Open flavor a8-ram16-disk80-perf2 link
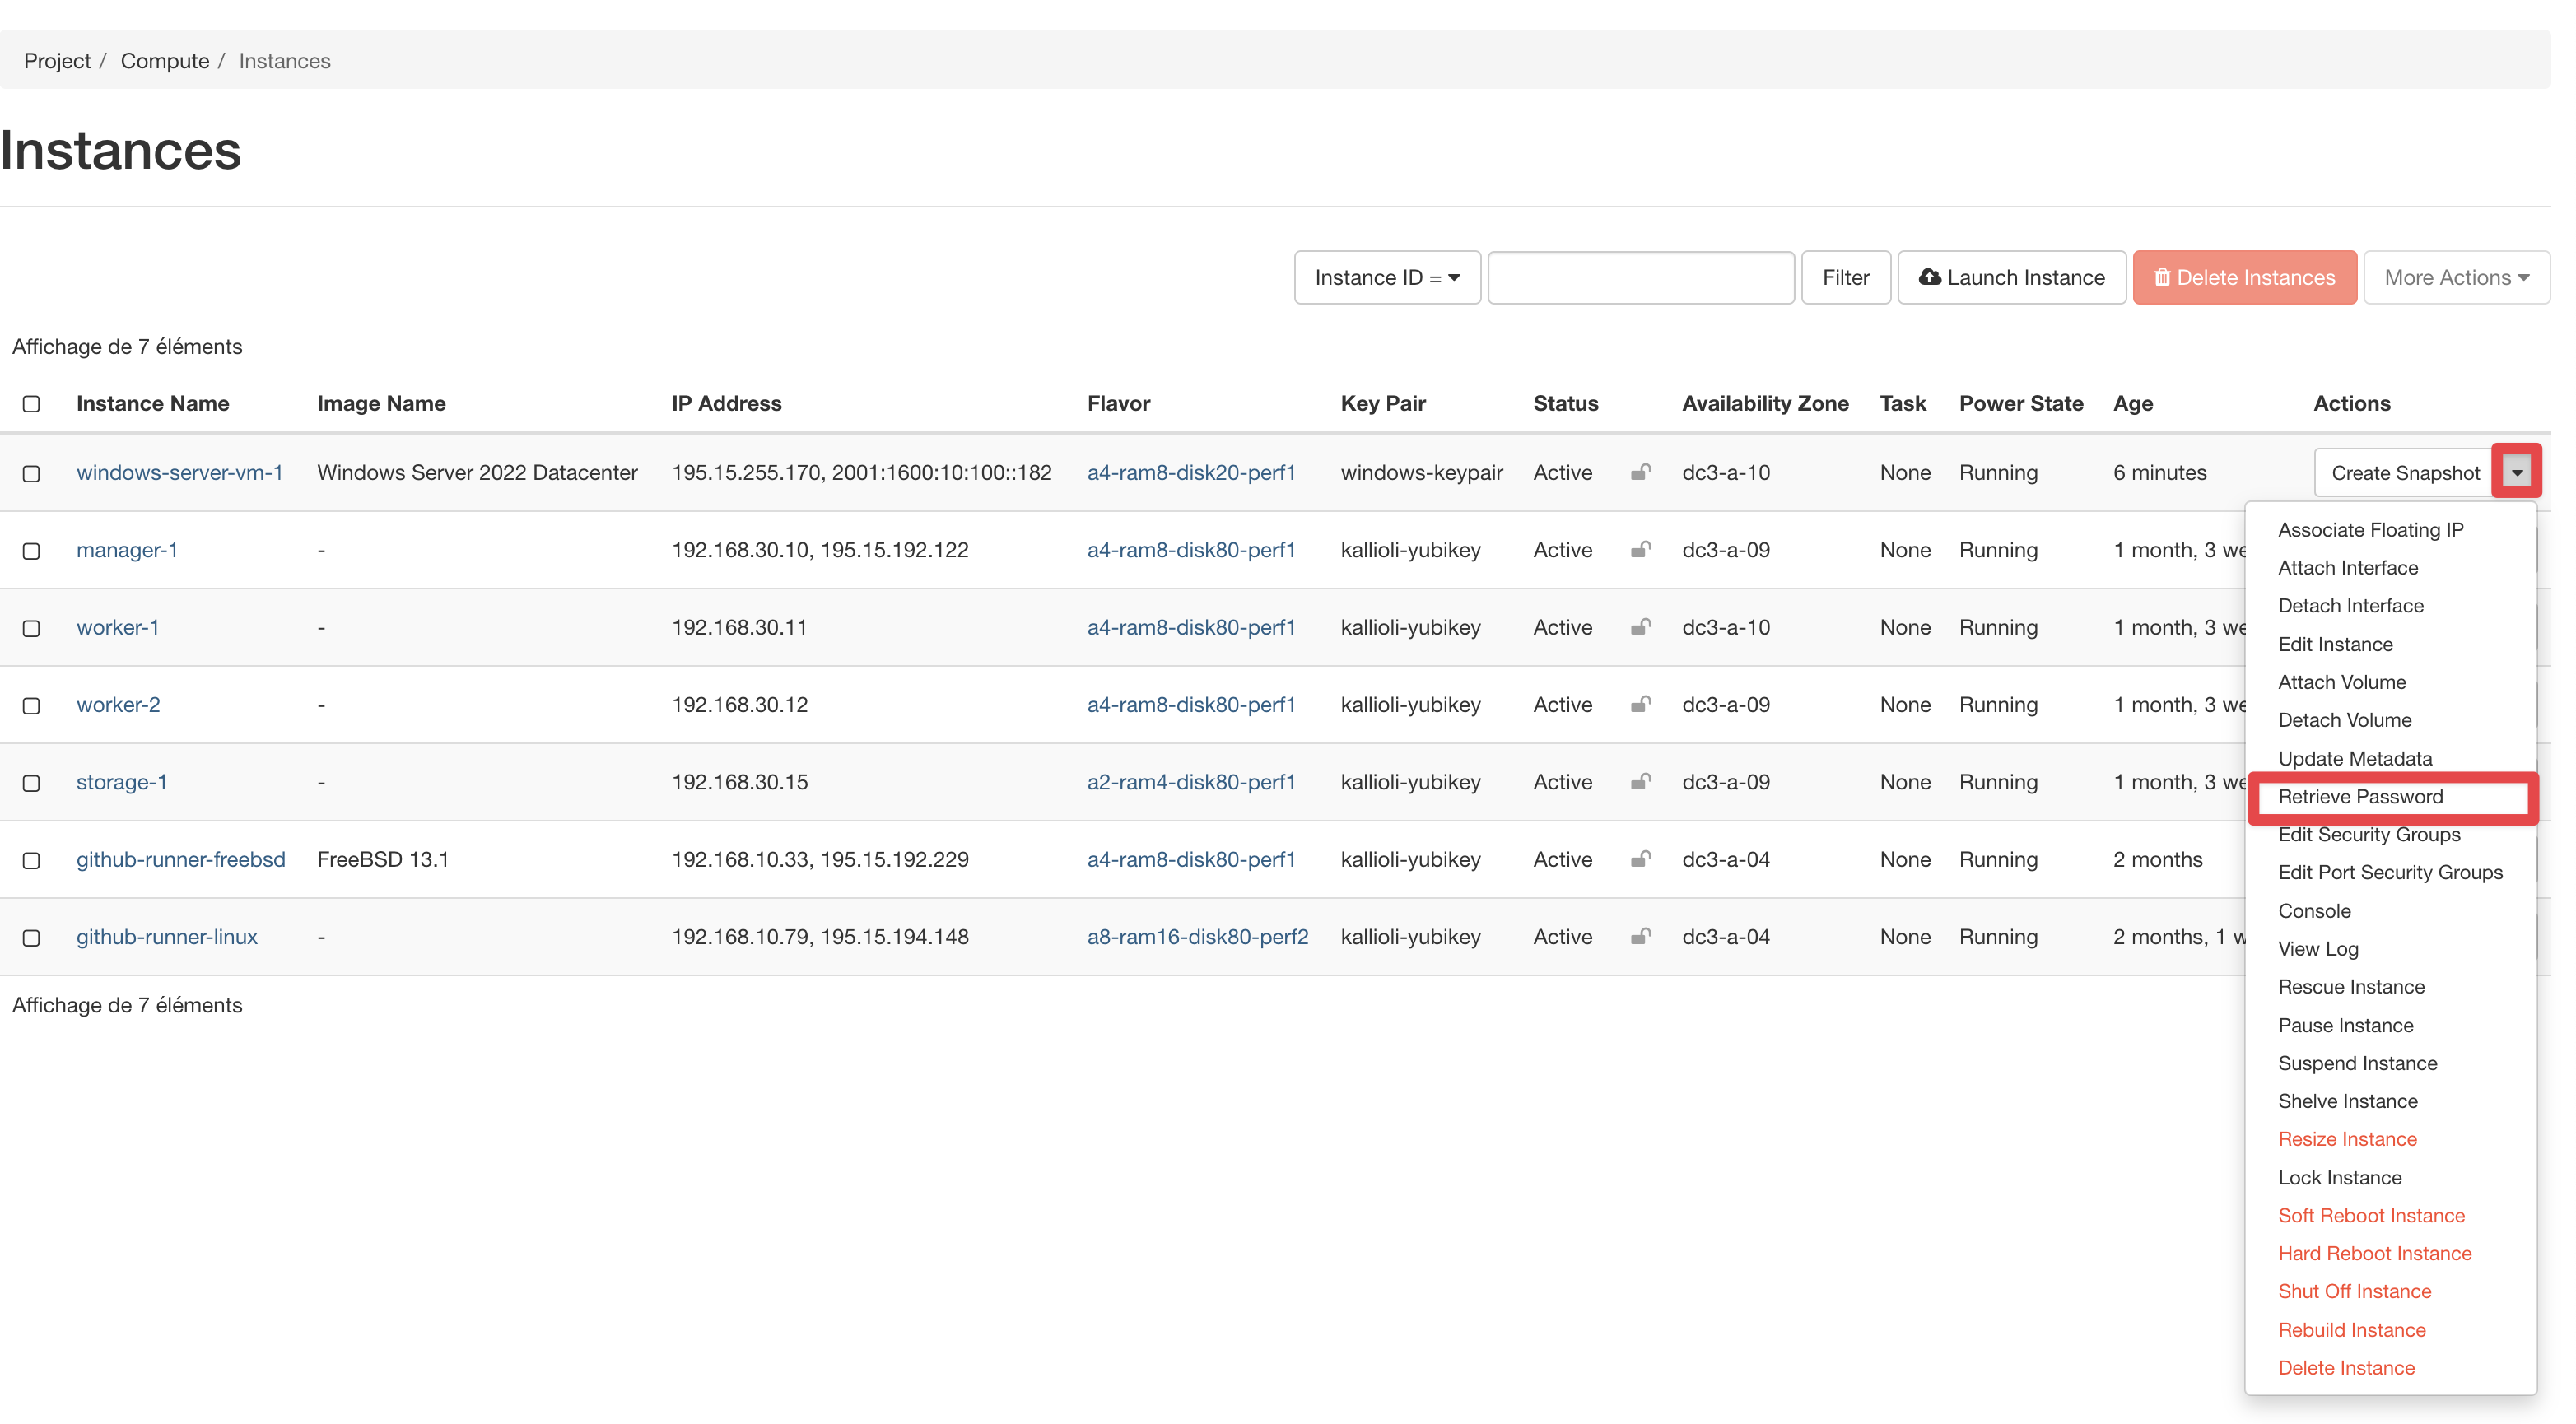 pos(1197,936)
